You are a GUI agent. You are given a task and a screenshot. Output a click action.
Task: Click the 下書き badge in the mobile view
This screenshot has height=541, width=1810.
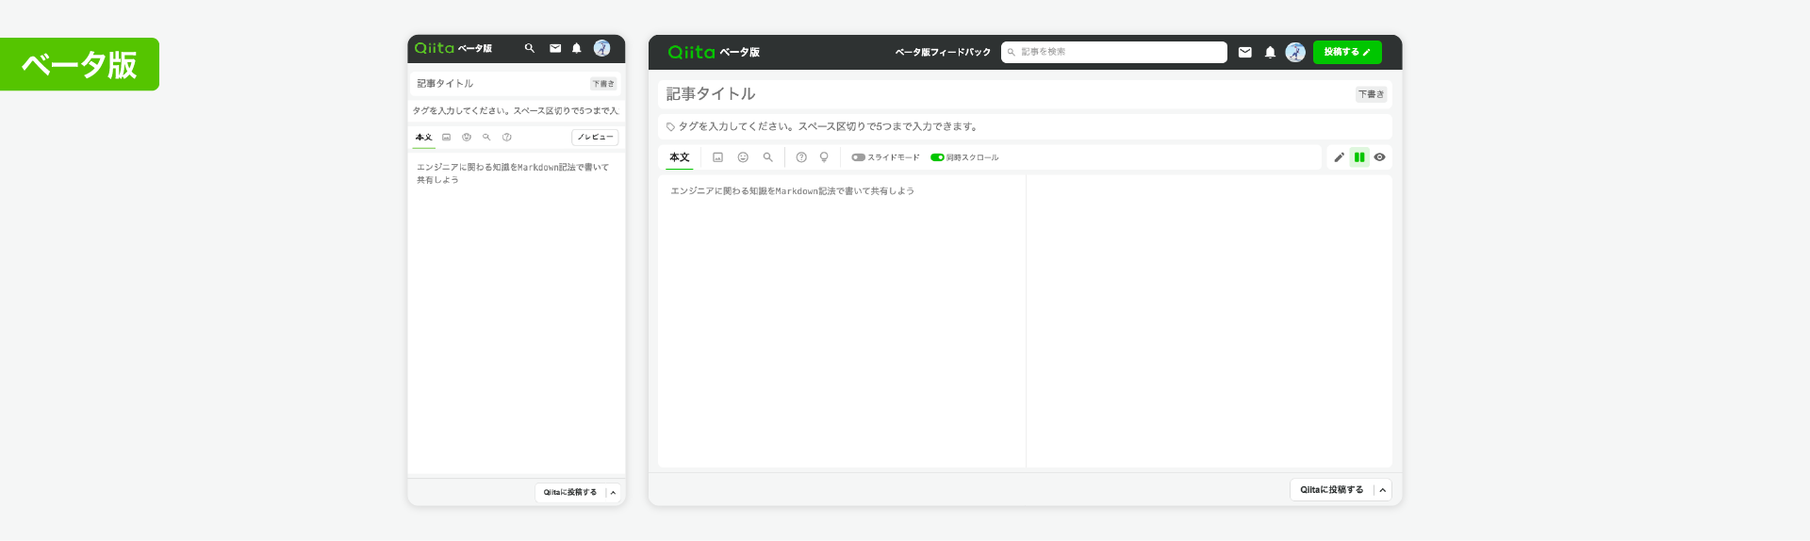tap(603, 84)
